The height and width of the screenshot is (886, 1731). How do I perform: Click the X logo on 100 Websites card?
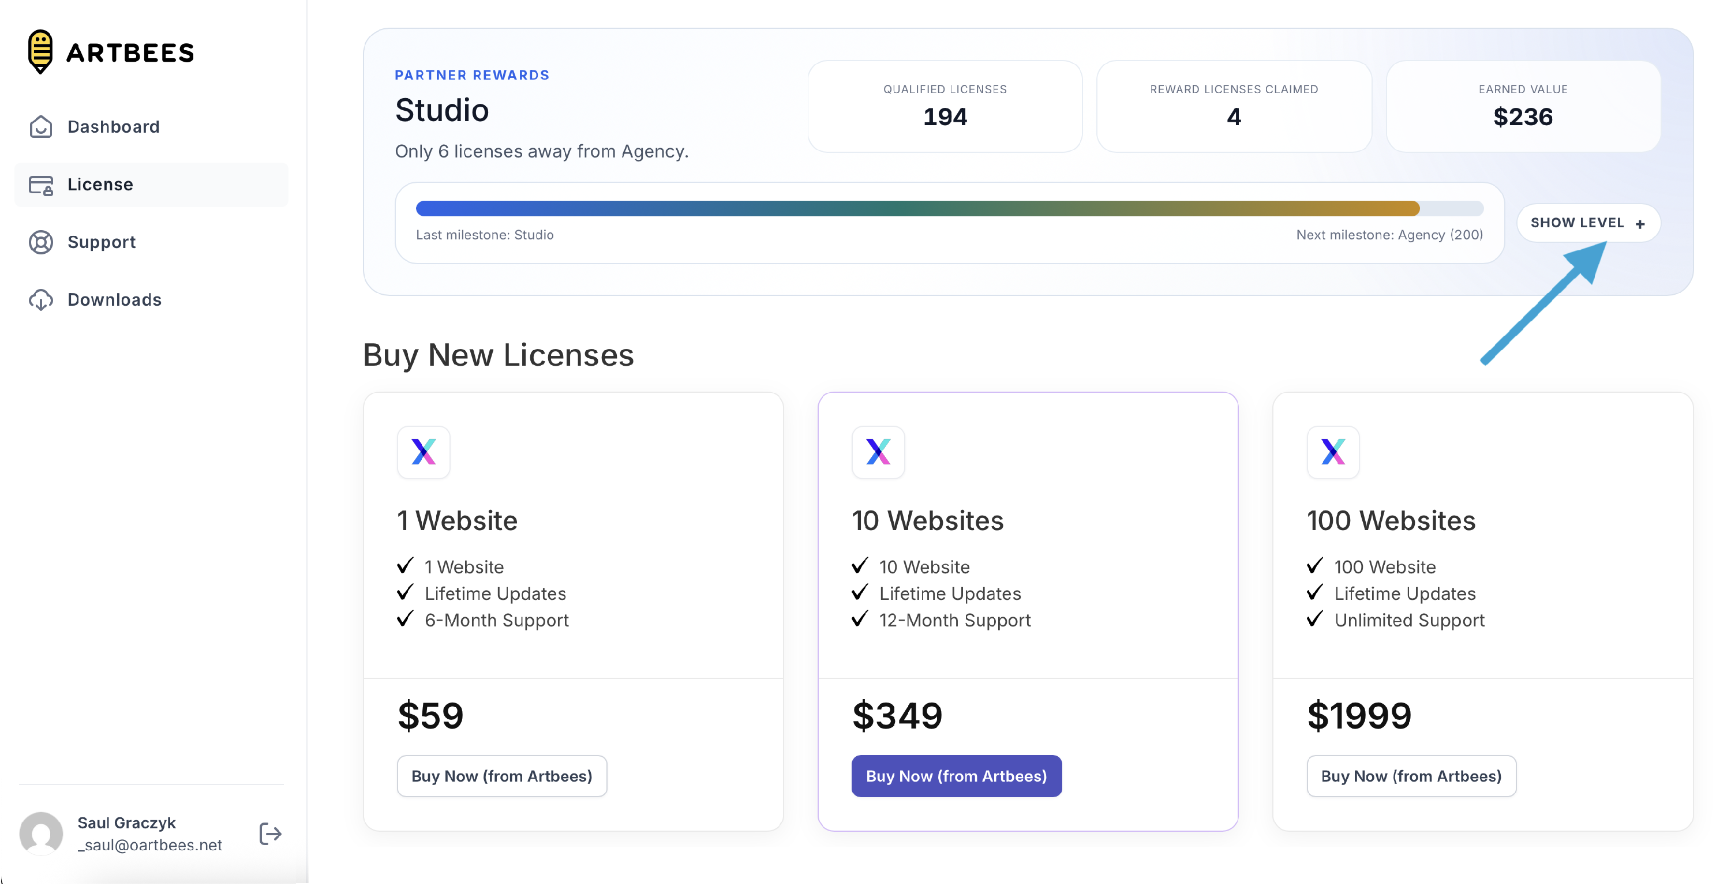click(x=1332, y=452)
